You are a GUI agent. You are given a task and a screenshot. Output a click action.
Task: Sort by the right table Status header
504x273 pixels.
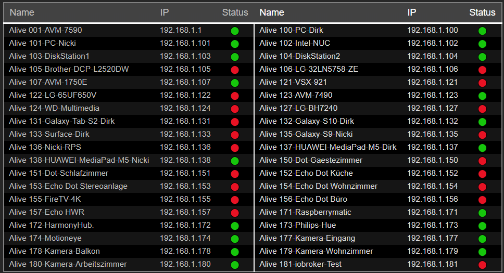point(482,12)
